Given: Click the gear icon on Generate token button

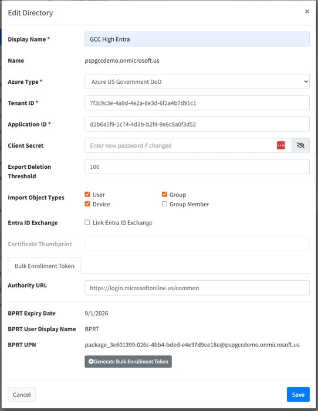Looking at the screenshot, I should tap(91, 362).
